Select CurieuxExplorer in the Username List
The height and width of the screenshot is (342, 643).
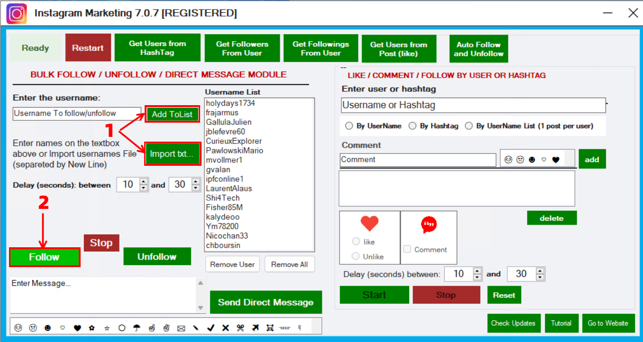[234, 141]
